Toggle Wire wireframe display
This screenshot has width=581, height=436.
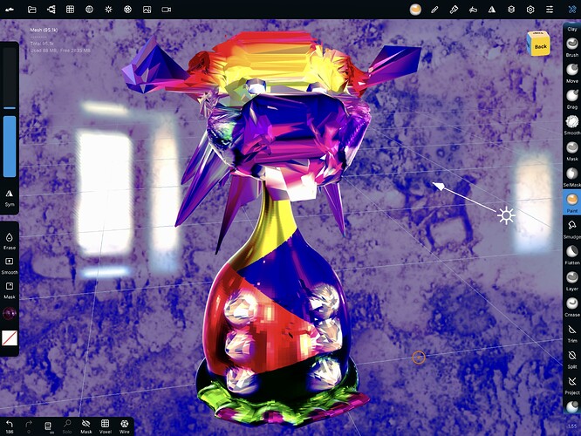[124, 426]
